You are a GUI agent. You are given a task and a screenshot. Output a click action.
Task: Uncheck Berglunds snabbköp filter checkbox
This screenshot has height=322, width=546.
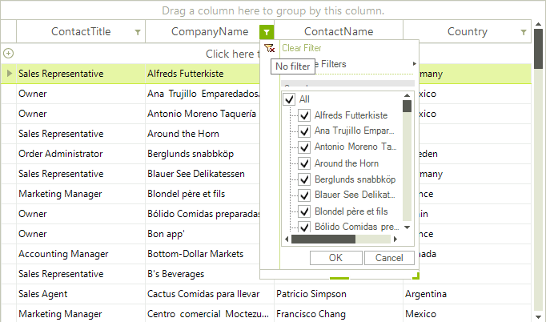coord(304,179)
